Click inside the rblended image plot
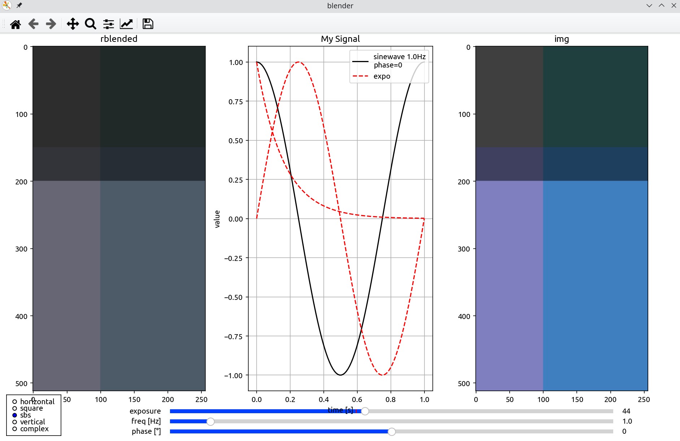Viewport: 680px width, 441px height. (119, 218)
